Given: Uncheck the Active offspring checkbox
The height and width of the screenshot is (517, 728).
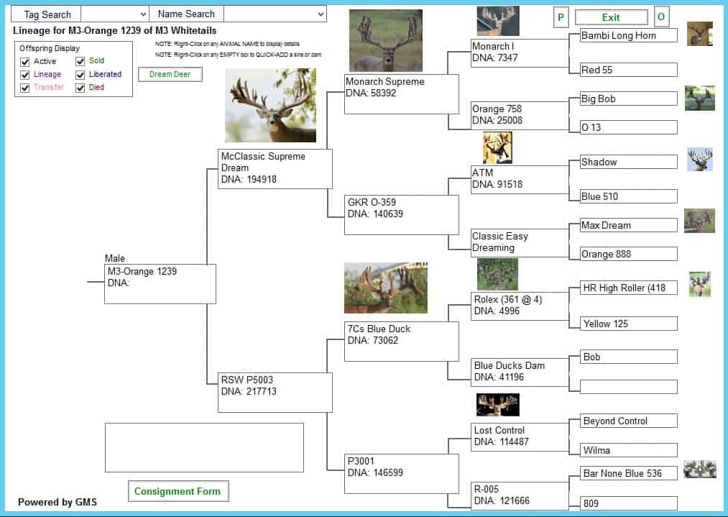Looking at the screenshot, I should point(25,62).
